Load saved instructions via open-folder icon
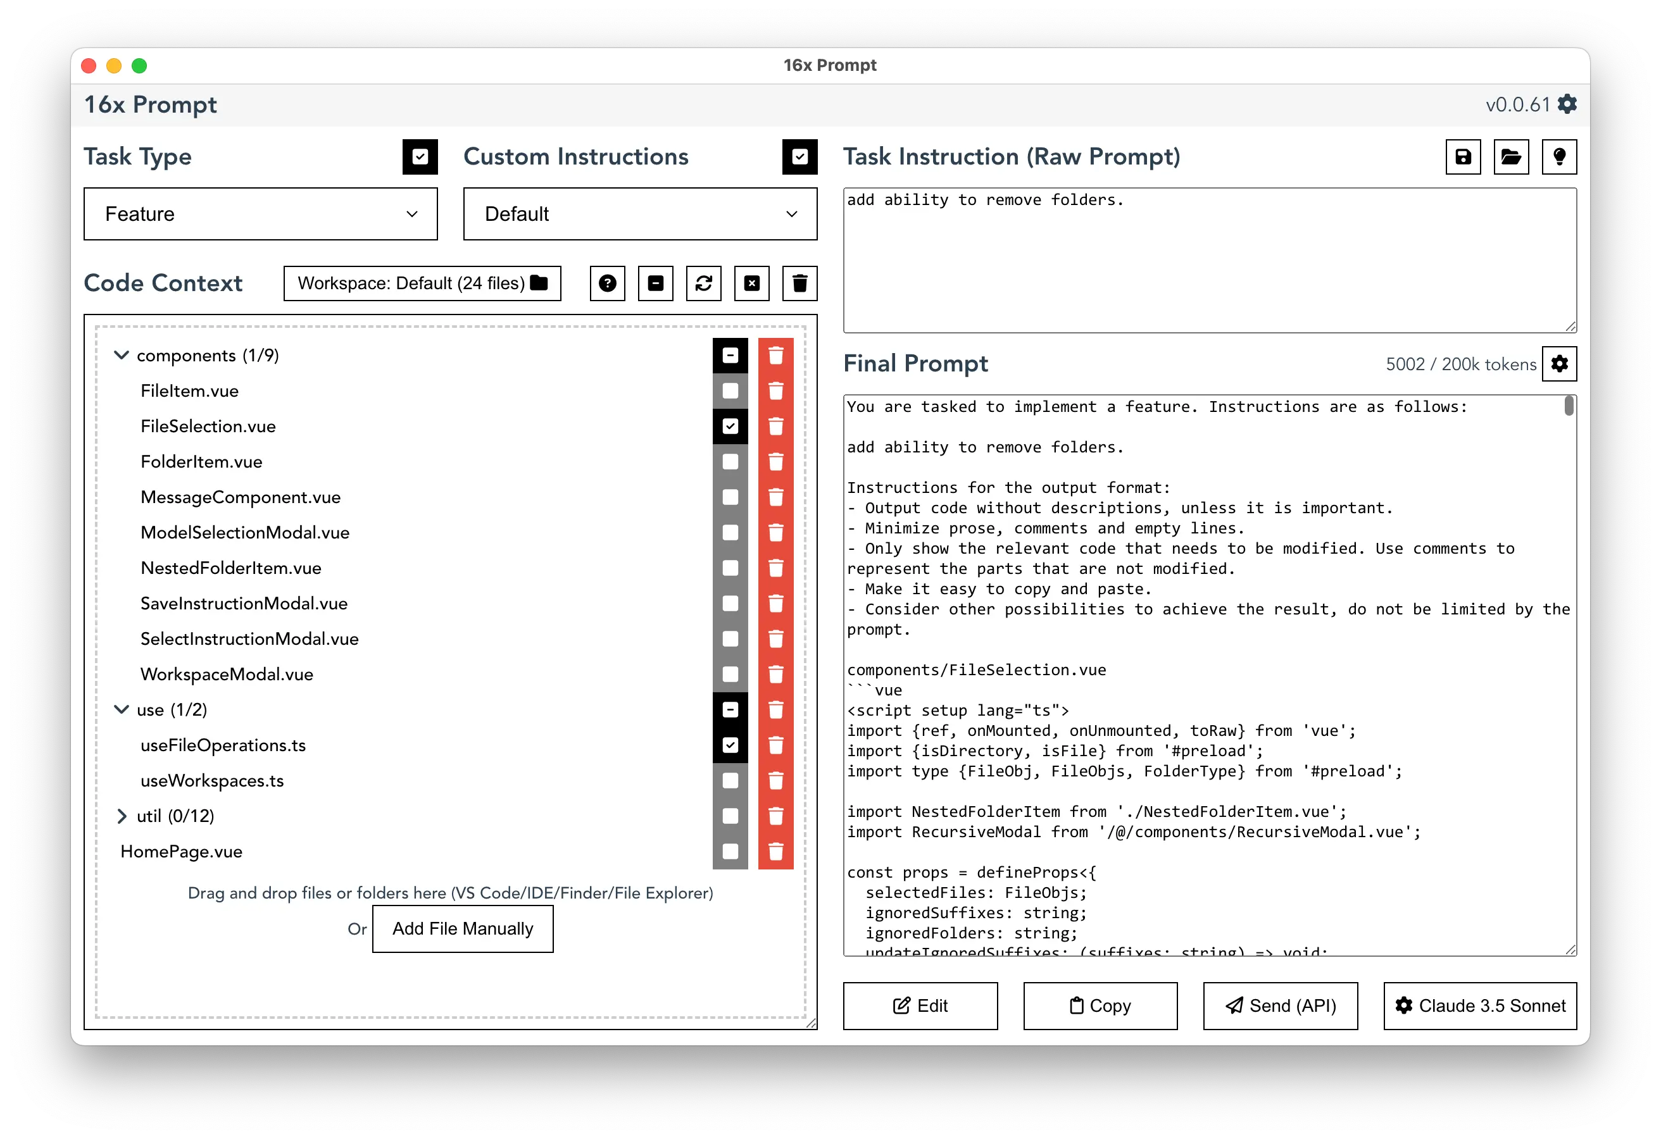 coord(1511,156)
